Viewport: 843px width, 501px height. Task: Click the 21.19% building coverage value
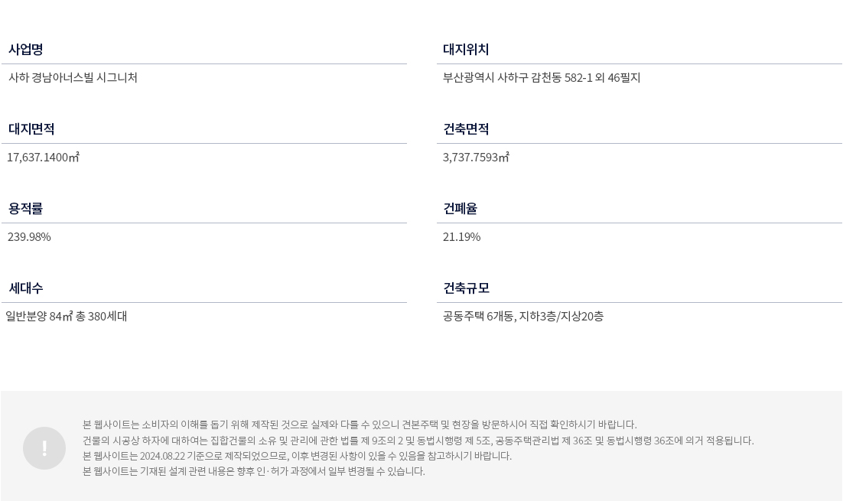pos(461,236)
